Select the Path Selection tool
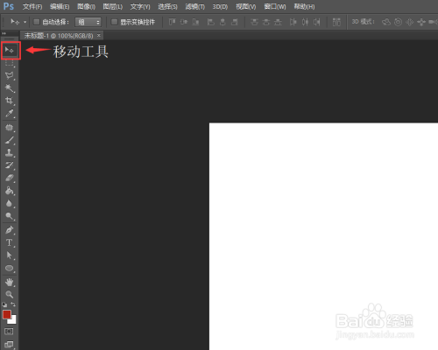 pyautogui.click(x=10, y=255)
